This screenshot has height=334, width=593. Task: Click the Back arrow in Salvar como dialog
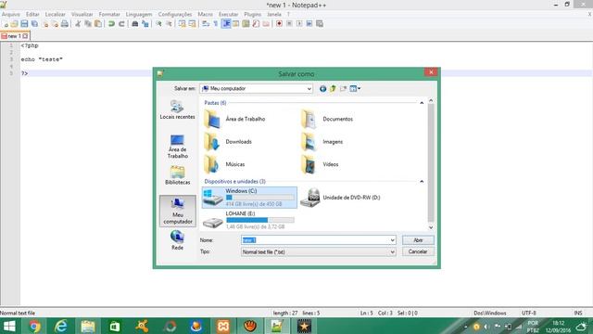tap(322, 89)
